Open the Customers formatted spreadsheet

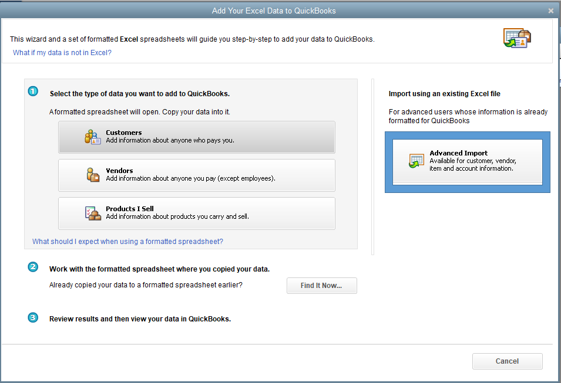196,137
